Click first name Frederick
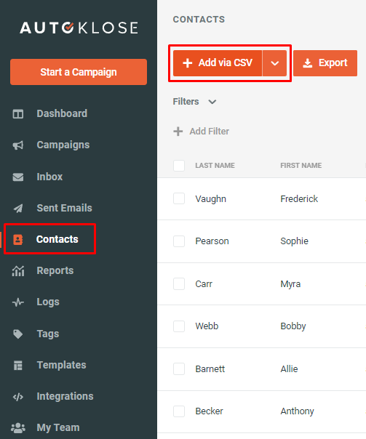 click(x=299, y=198)
